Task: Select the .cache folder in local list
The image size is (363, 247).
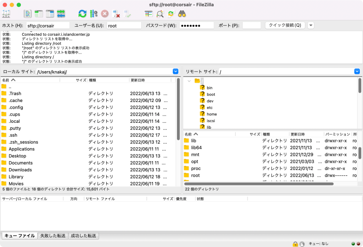Action: (88, 100)
